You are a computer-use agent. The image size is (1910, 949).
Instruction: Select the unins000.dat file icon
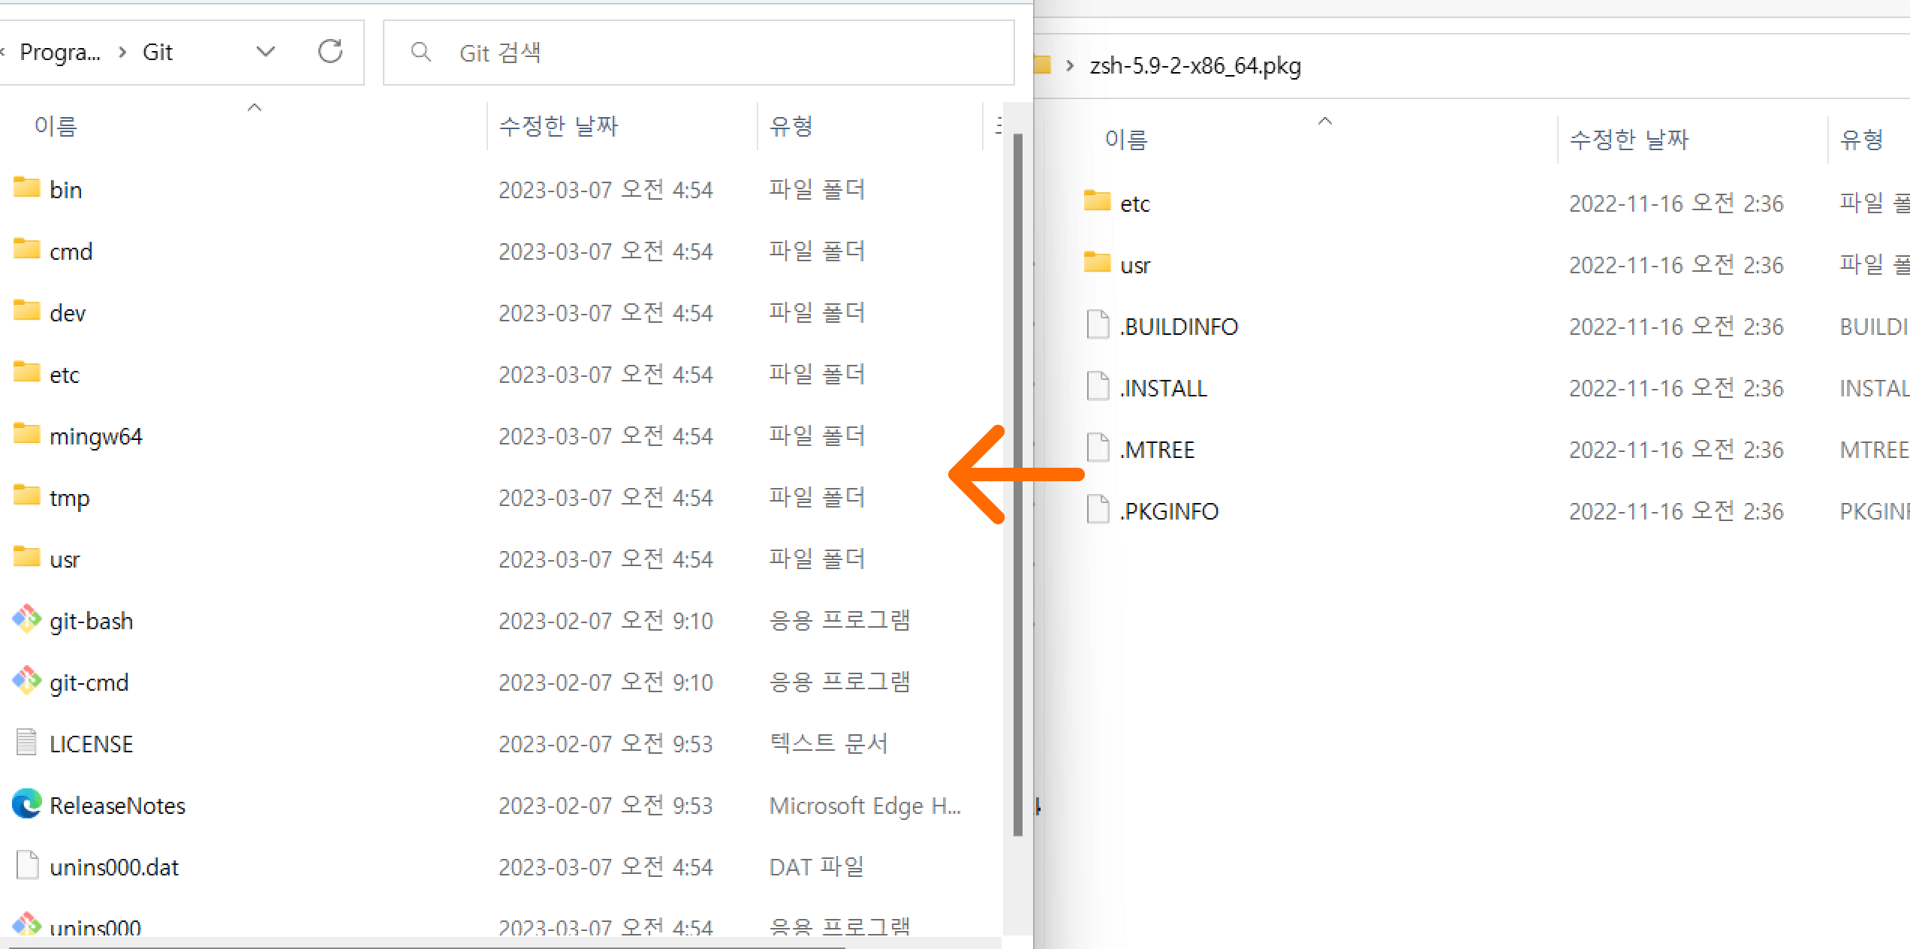[x=27, y=865]
